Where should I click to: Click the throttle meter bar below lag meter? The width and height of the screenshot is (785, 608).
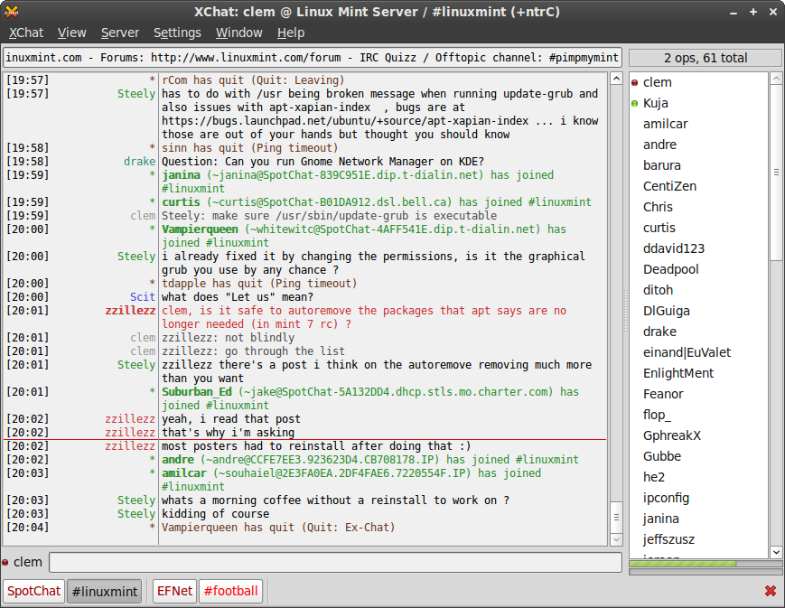[706, 572]
